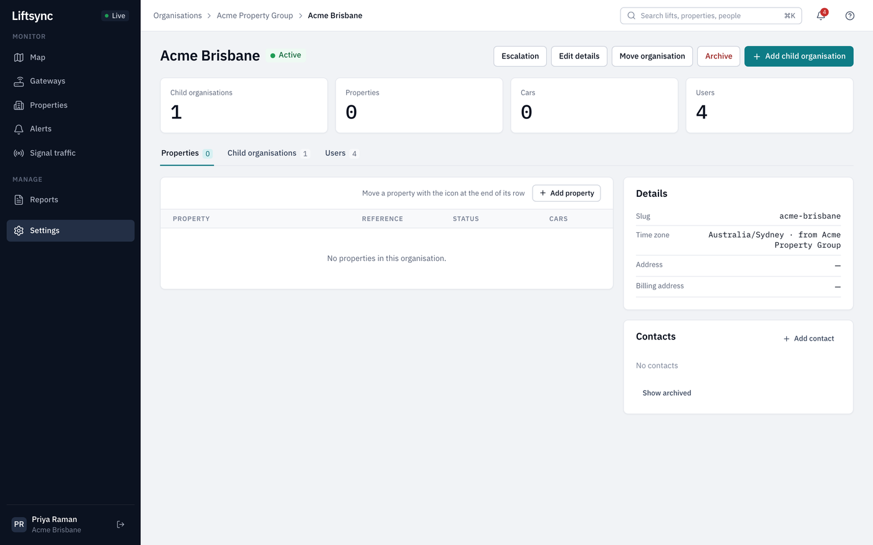Click the Signal traffic broadcast icon
873x545 pixels.
19,153
